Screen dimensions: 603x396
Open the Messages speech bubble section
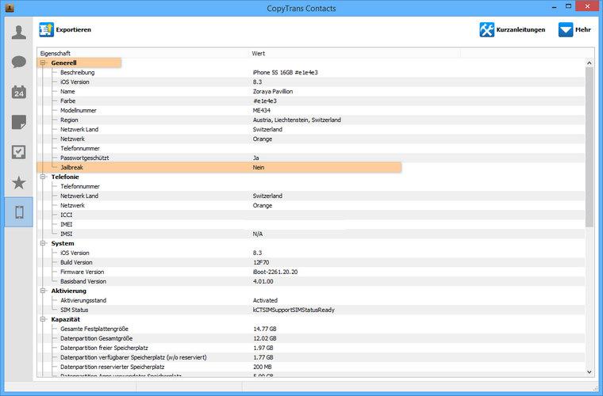pyautogui.click(x=19, y=62)
